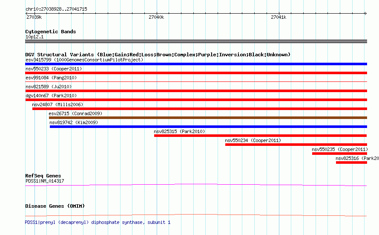
Task: Click the RefSeq Genes track title
Action: coord(43,176)
